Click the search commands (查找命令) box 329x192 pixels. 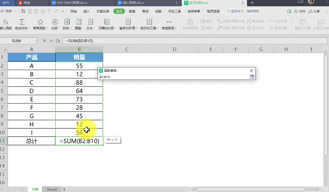click(x=243, y=11)
